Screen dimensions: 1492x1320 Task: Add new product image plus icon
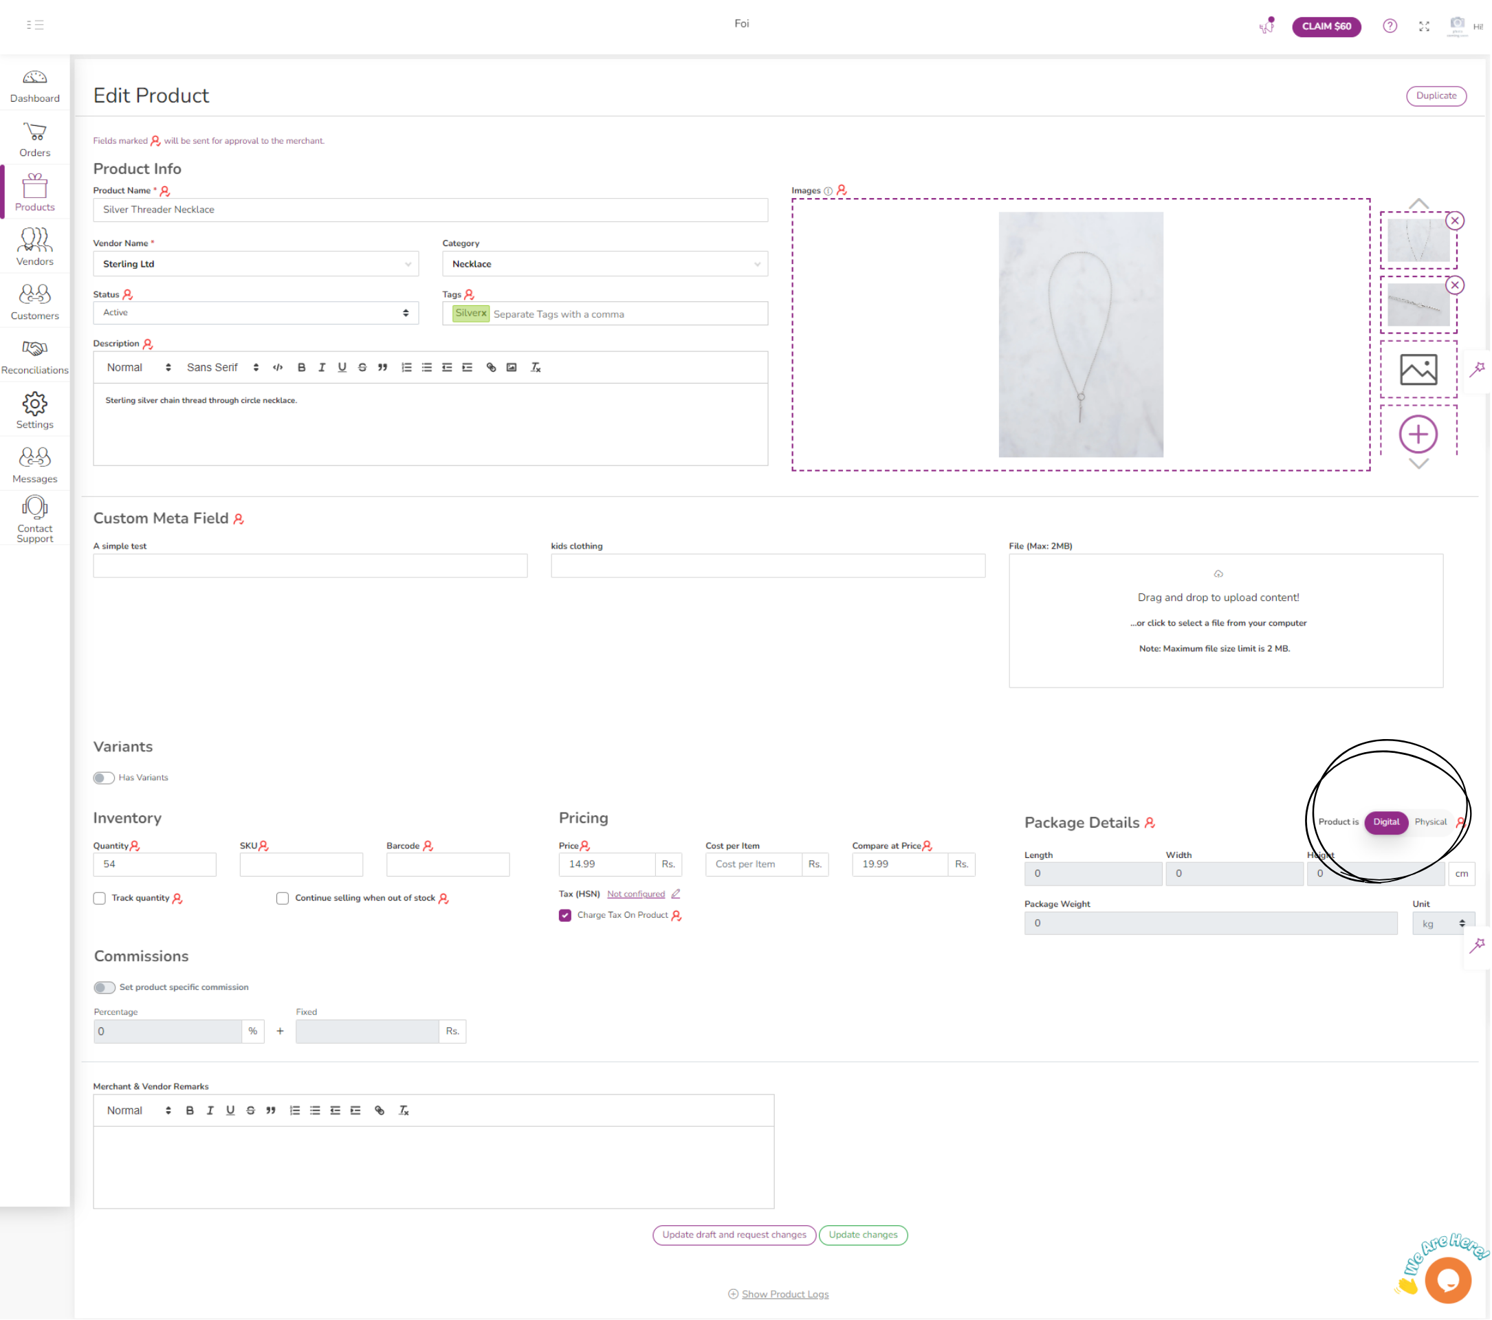[1418, 435]
